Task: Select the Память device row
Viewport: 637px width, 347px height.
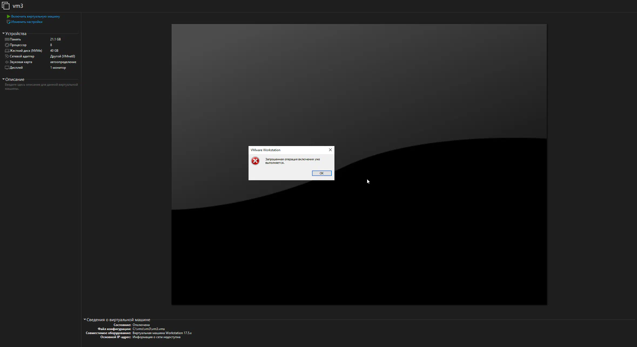Action: tap(41, 39)
